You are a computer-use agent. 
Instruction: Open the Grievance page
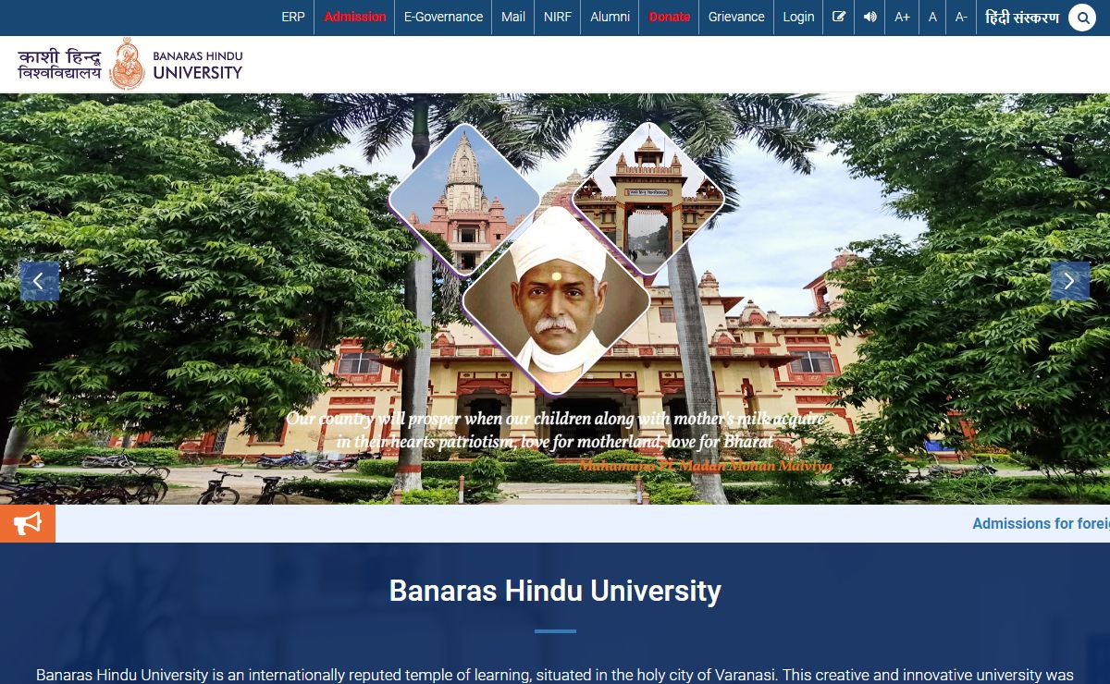[x=736, y=17]
